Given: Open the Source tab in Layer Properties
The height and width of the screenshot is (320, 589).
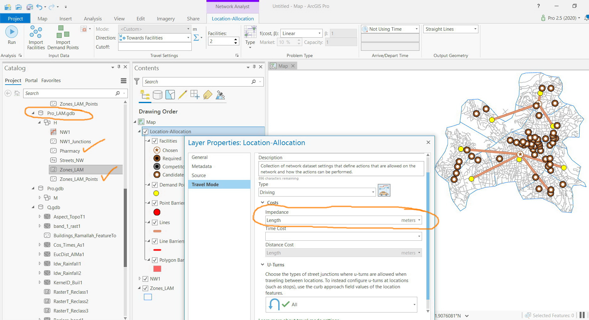Looking at the screenshot, I should (x=199, y=176).
